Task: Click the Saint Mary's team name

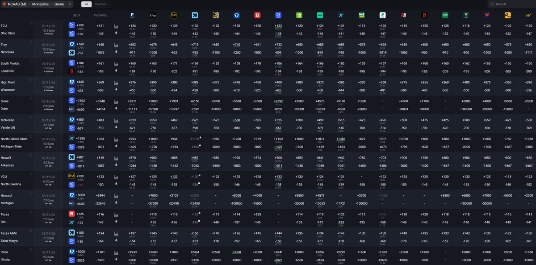Action: (x=10, y=241)
